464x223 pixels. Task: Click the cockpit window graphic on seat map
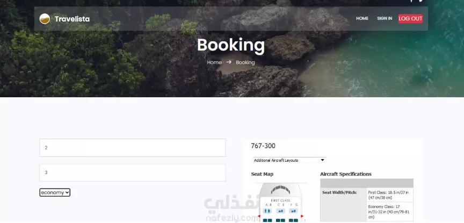(x=280, y=190)
